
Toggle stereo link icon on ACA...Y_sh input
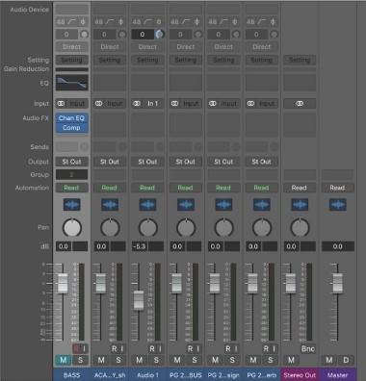98,104
